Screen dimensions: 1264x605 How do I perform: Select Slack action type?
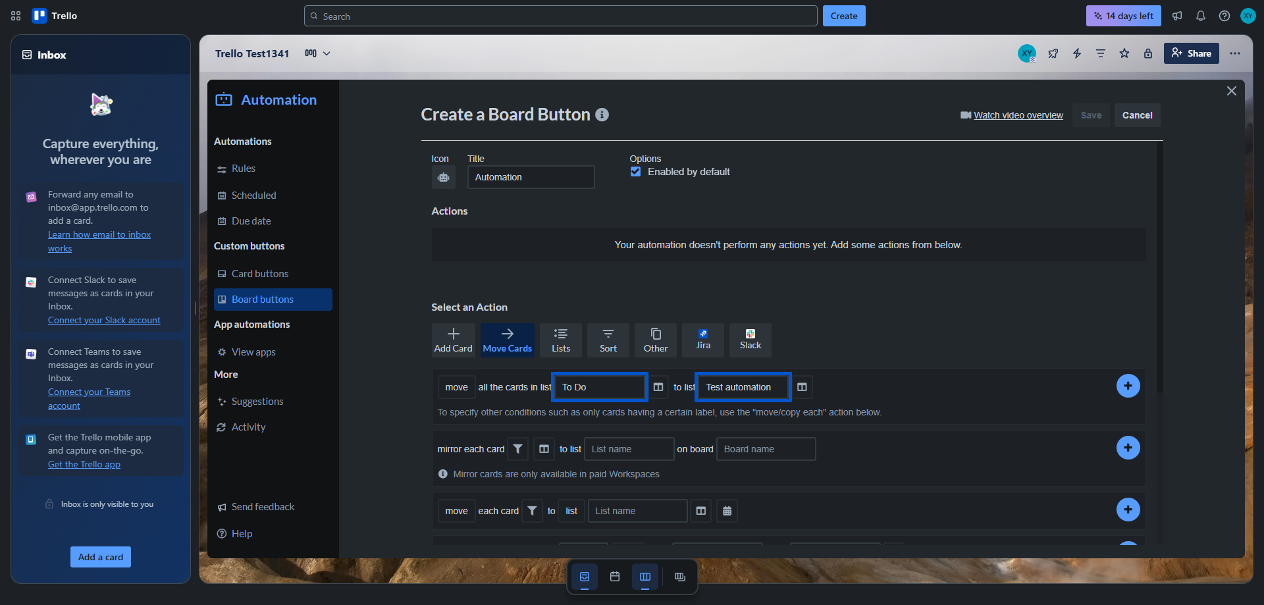tap(750, 340)
